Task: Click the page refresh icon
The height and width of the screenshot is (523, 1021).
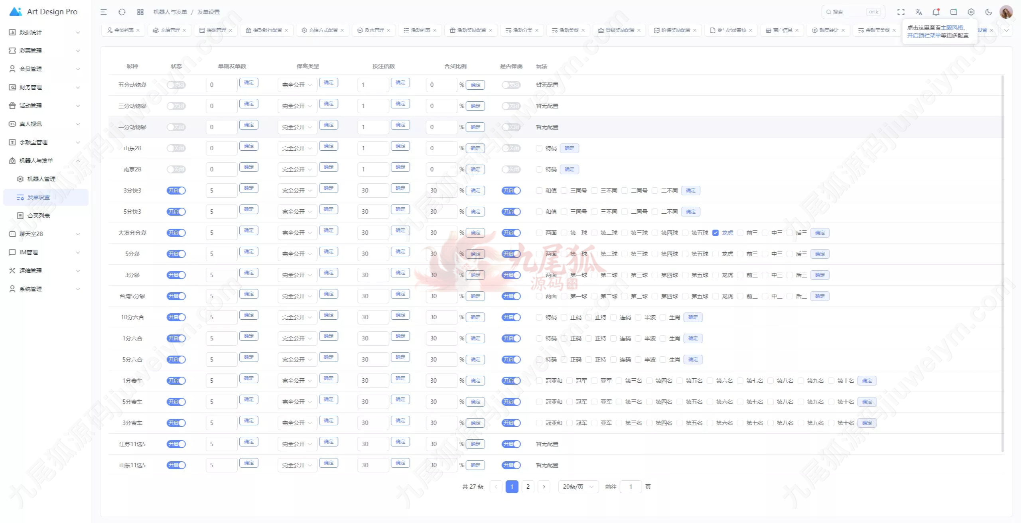Action: [x=122, y=12]
